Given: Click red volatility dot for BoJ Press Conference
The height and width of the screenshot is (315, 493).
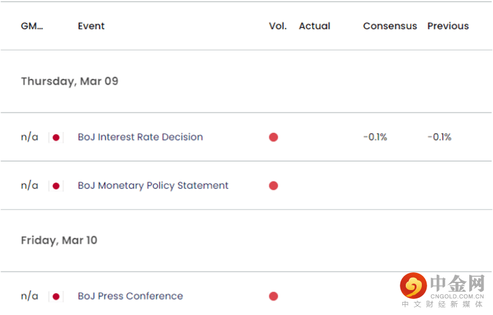Looking at the screenshot, I should coord(273,296).
